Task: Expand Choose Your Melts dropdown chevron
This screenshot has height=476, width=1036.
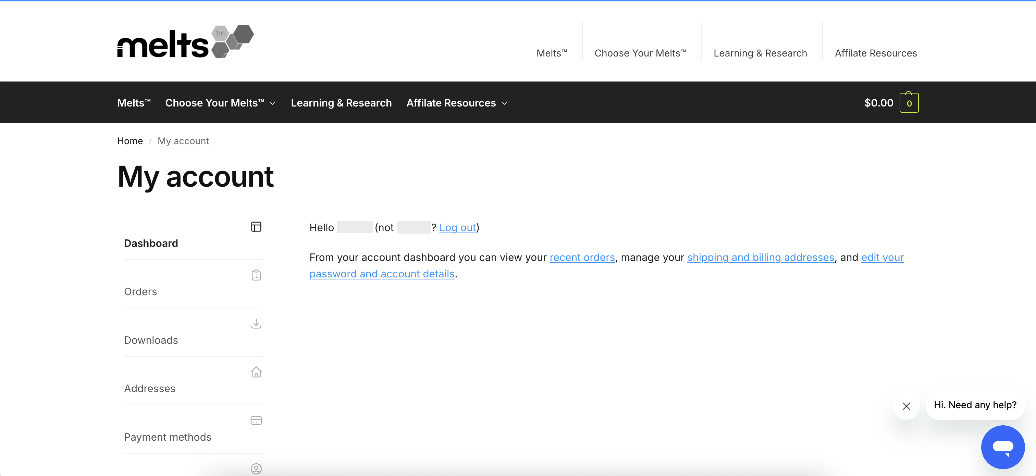Action: [272, 103]
